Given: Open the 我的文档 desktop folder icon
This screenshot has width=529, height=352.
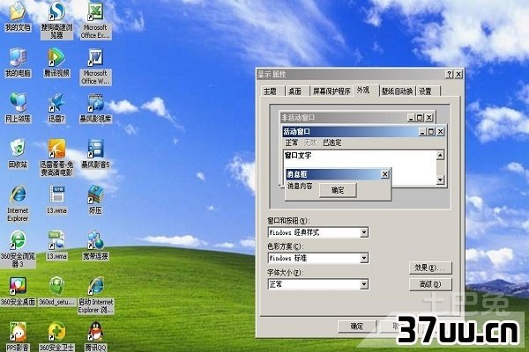Looking at the screenshot, I should pyautogui.click(x=18, y=16).
